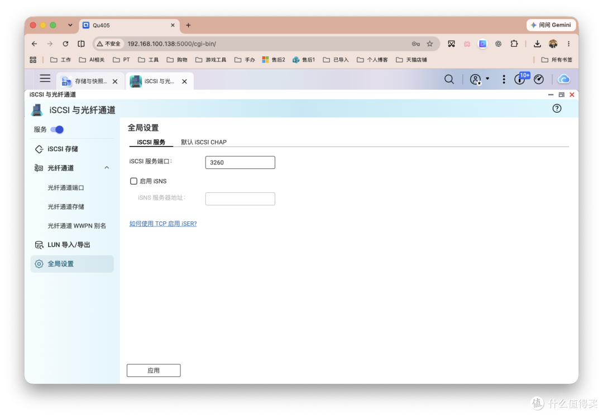Open the 个人博客 bookmark folder
603x416 pixels.
point(372,60)
